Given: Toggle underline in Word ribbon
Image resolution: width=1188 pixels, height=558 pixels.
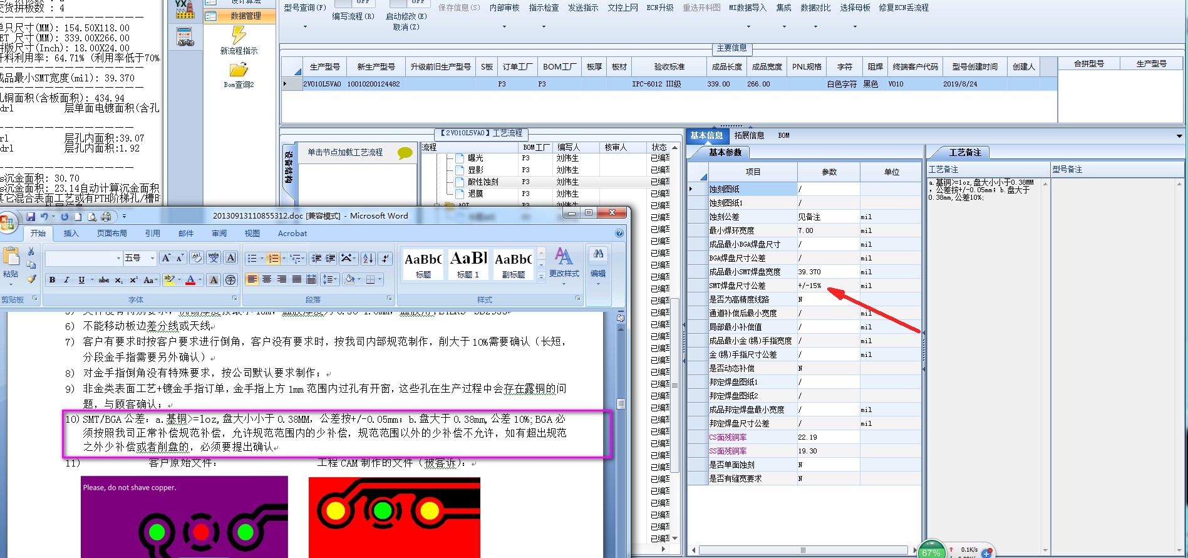Looking at the screenshot, I should [x=81, y=280].
